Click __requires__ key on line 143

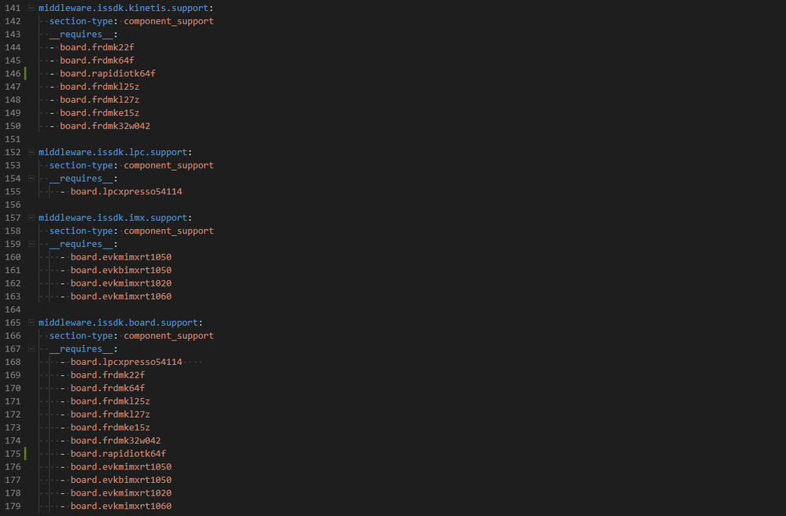tap(81, 34)
